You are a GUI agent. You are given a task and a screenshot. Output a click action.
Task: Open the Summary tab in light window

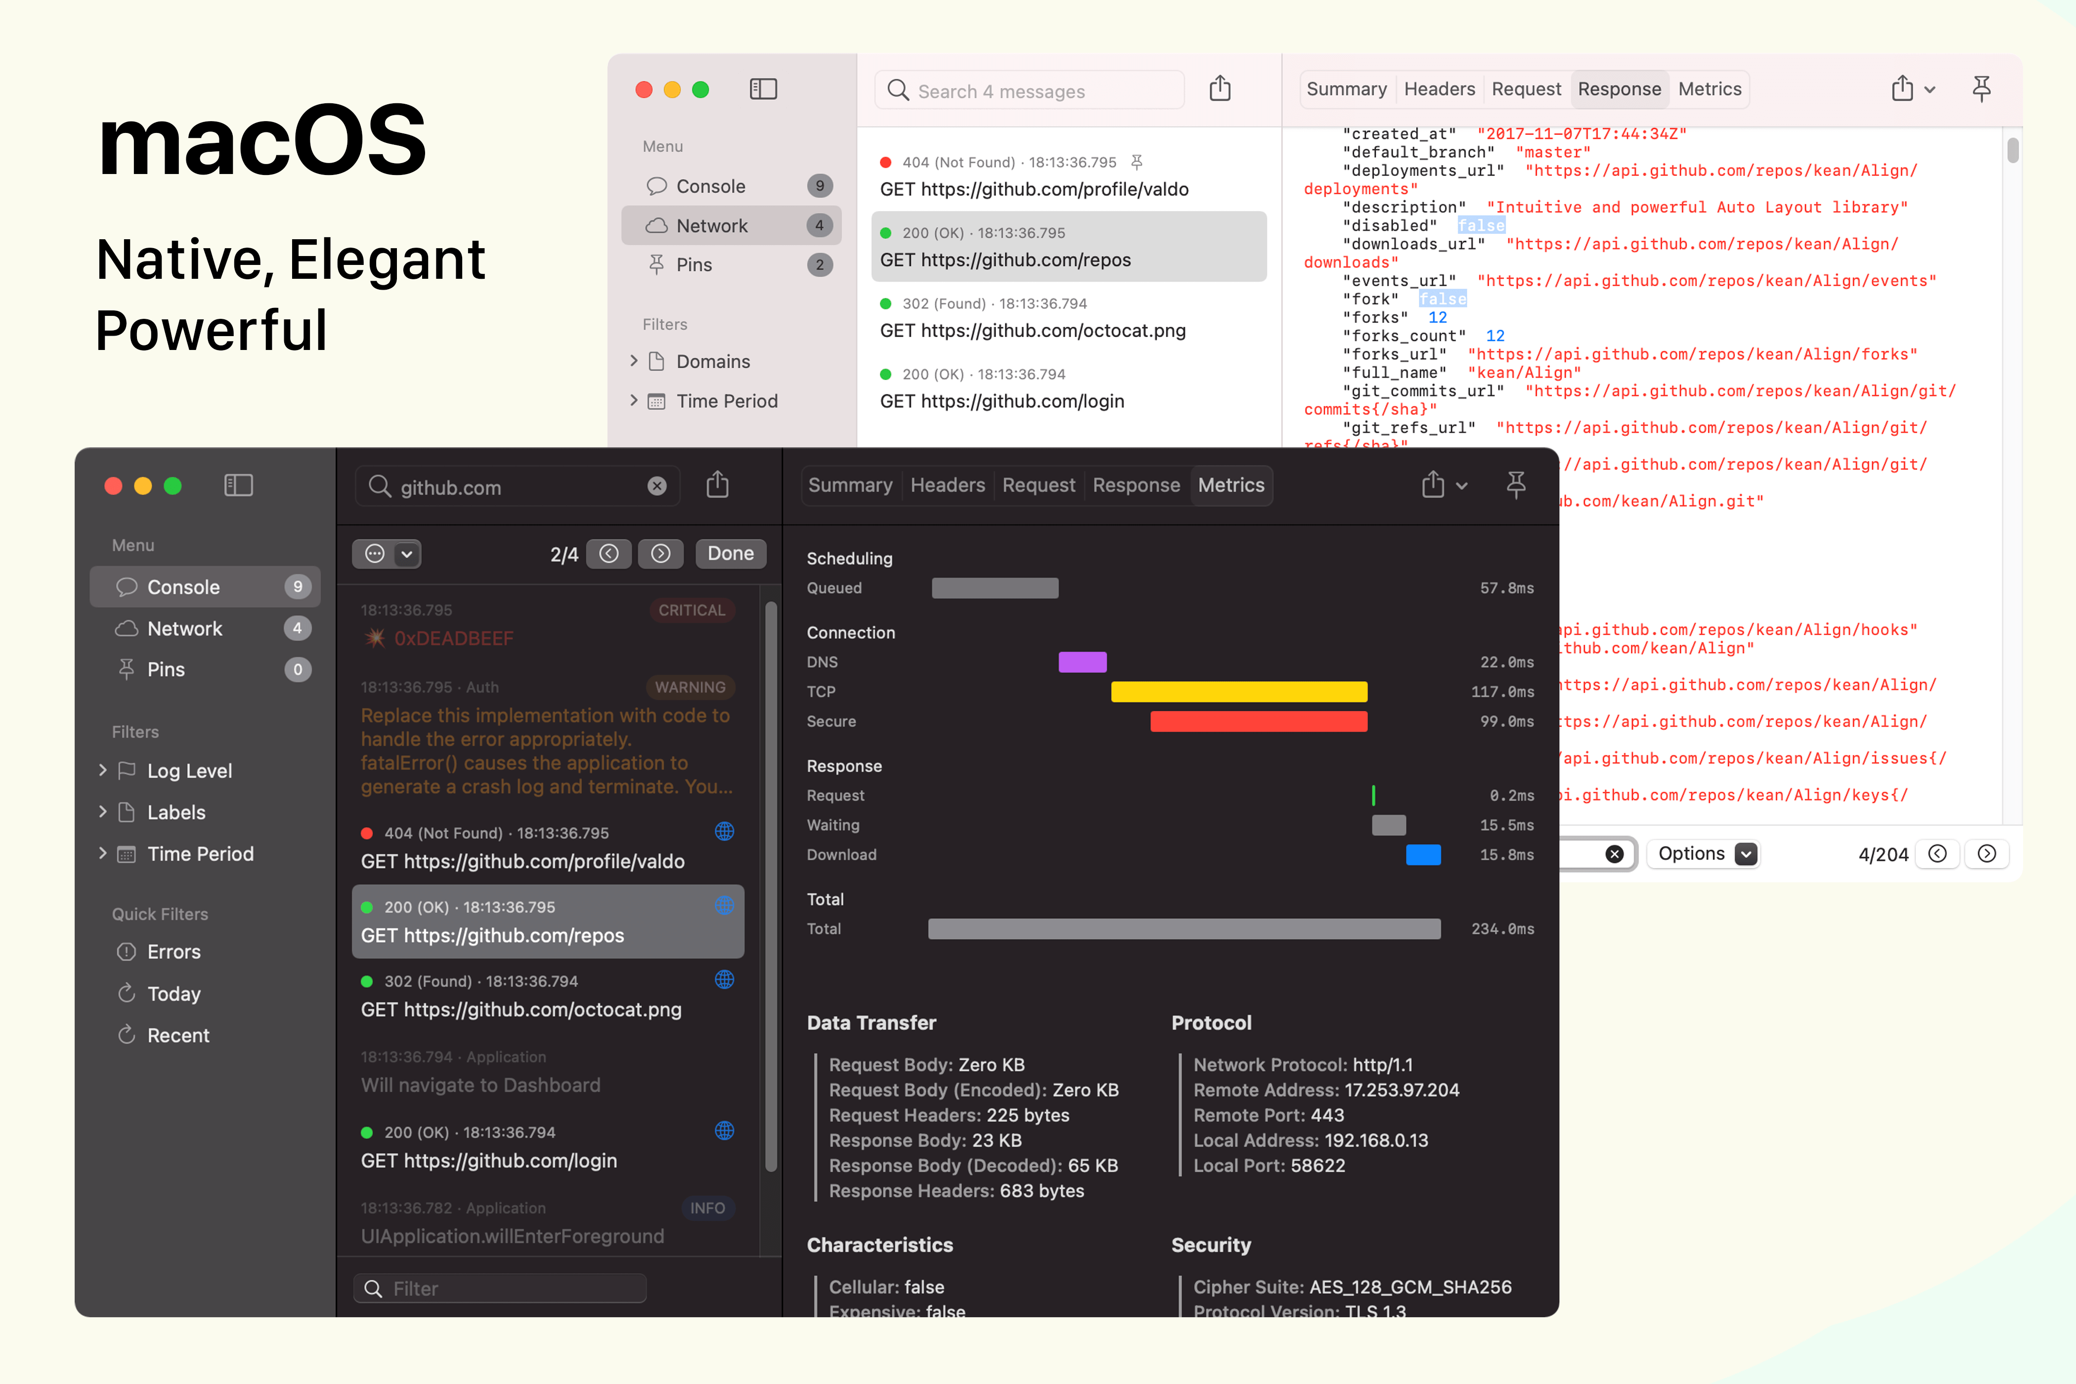pos(1346,89)
